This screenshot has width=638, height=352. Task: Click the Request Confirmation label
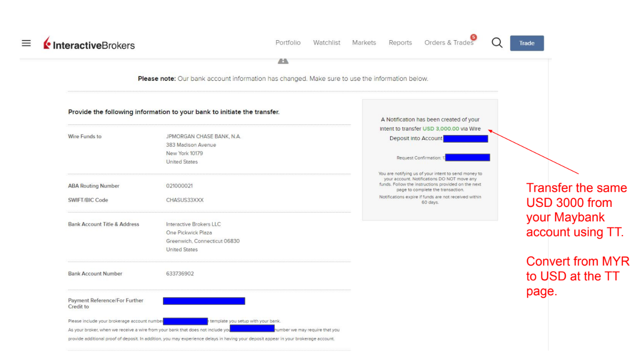[419, 158]
